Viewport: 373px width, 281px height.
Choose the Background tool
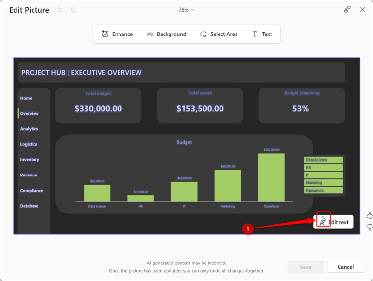point(166,34)
